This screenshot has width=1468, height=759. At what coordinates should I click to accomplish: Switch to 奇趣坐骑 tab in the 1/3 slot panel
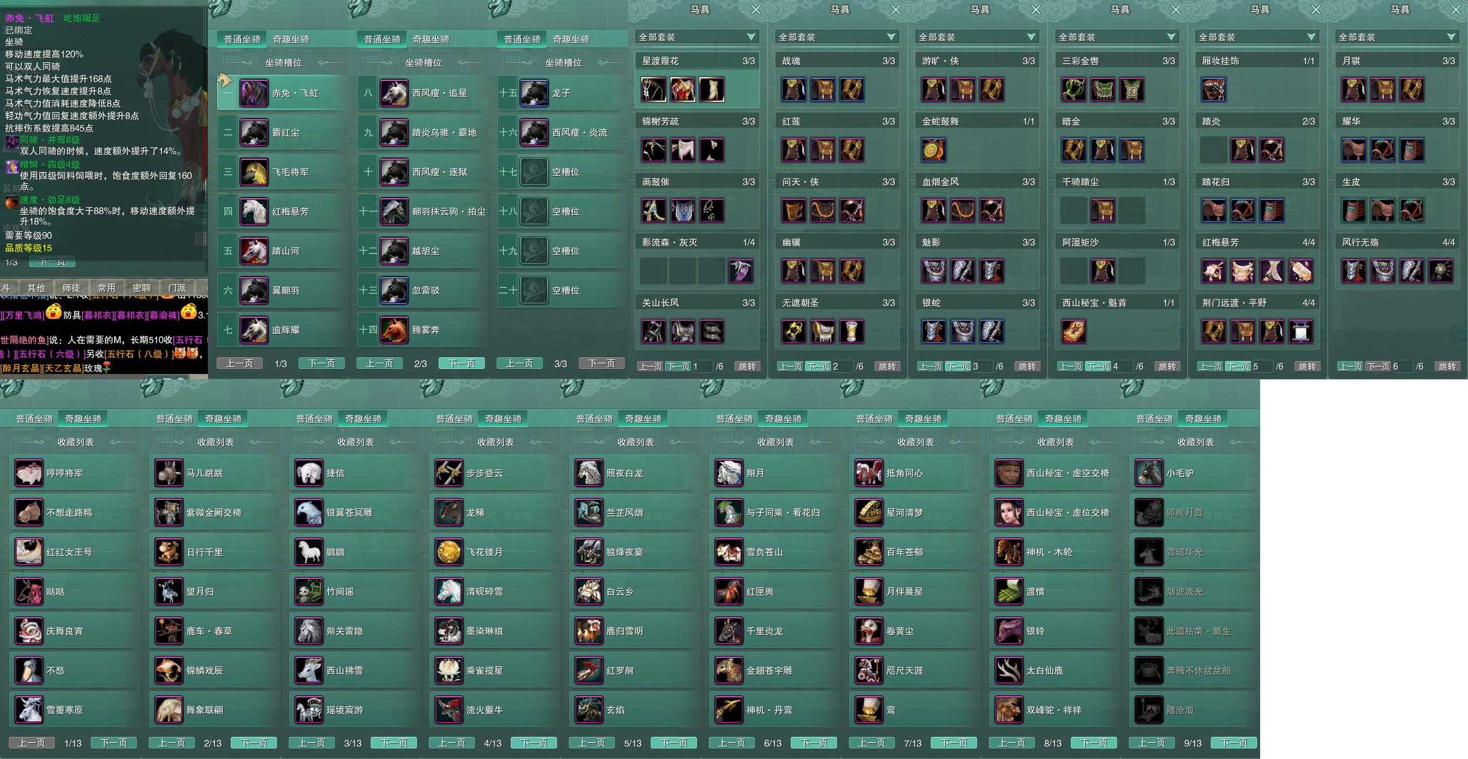291,39
